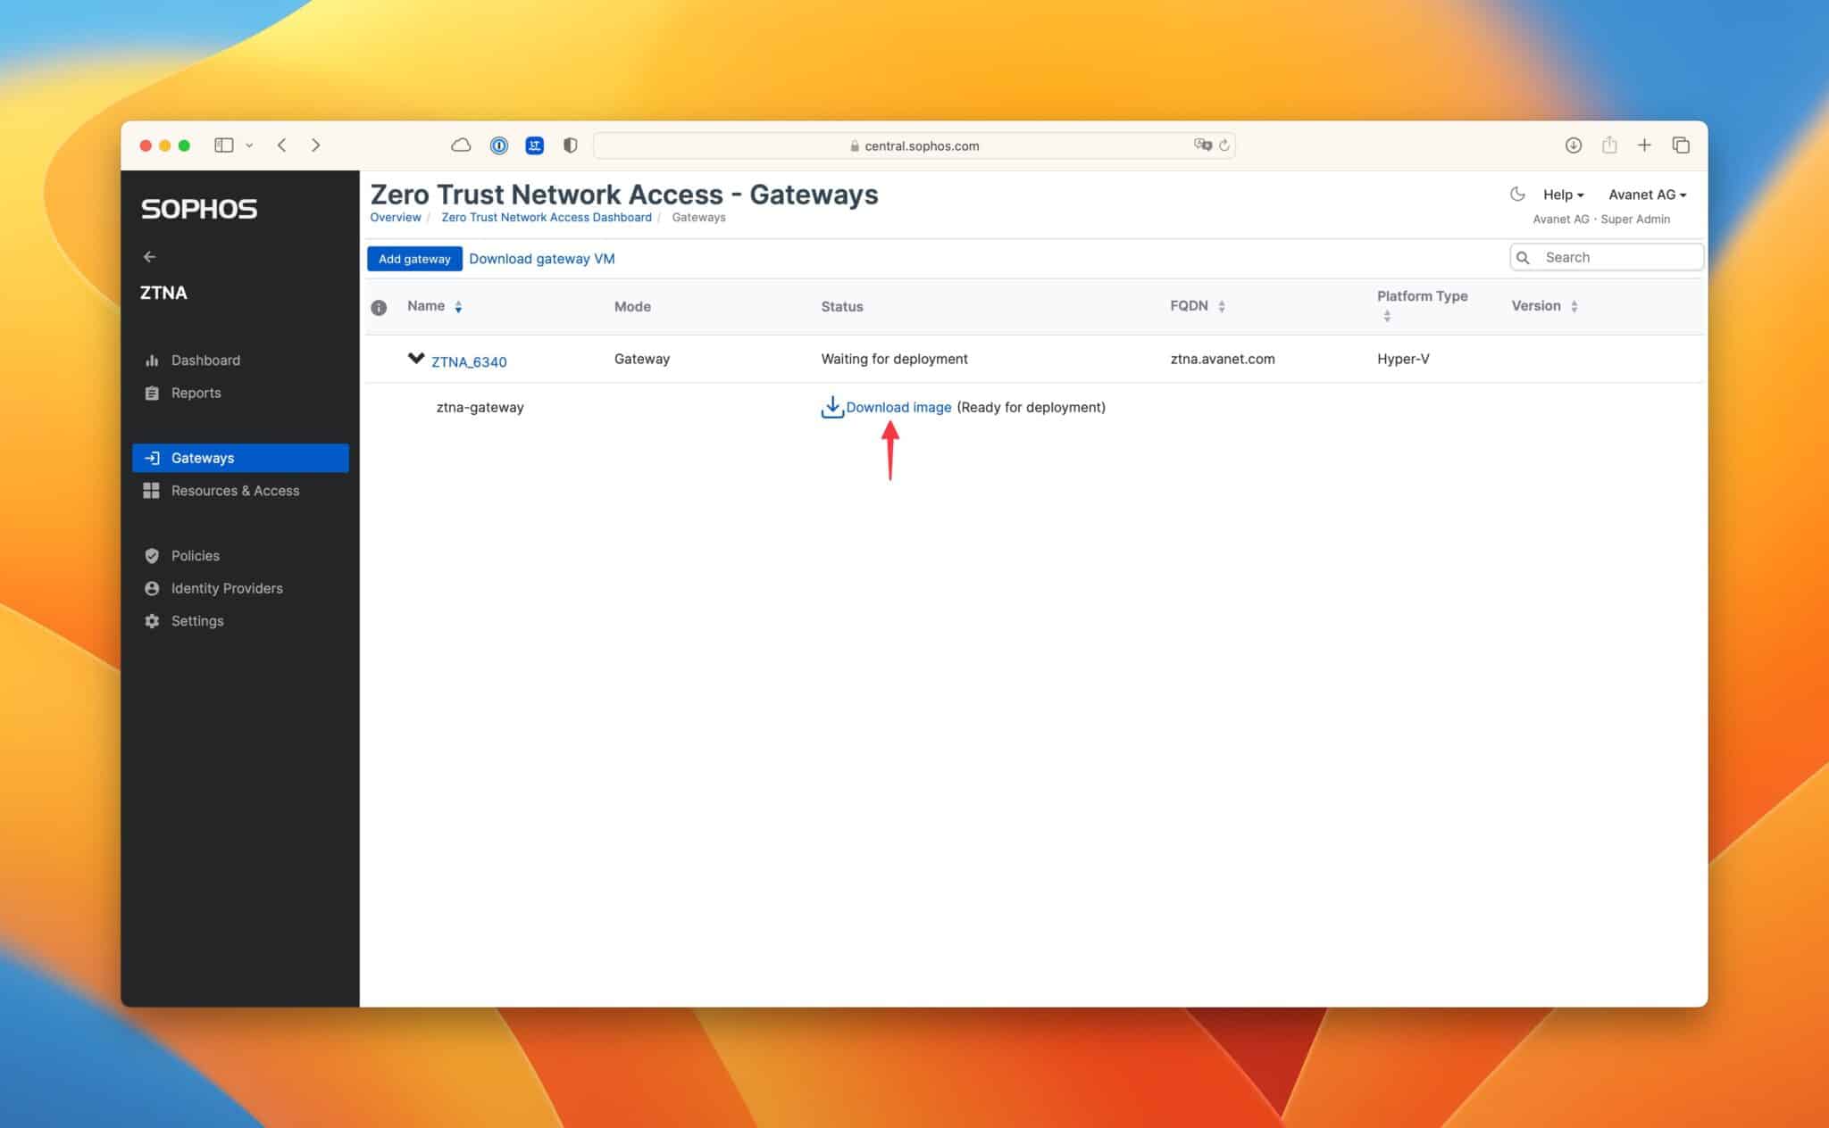Screen dimensions: 1829x1128
Task: Click the Add gateway button
Action: pyautogui.click(x=414, y=259)
